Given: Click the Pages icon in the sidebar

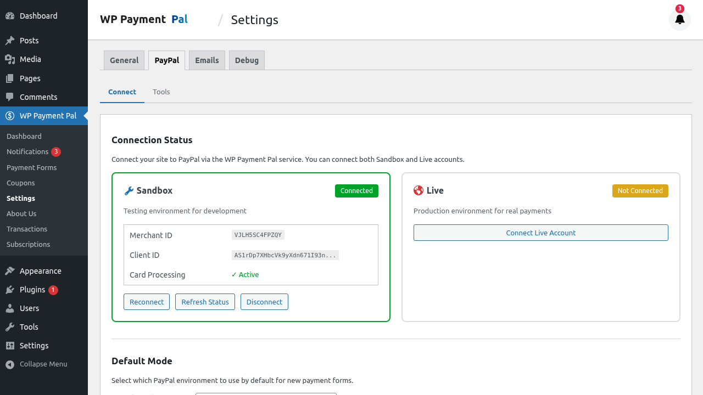Looking at the screenshot, I should (9, 78).
